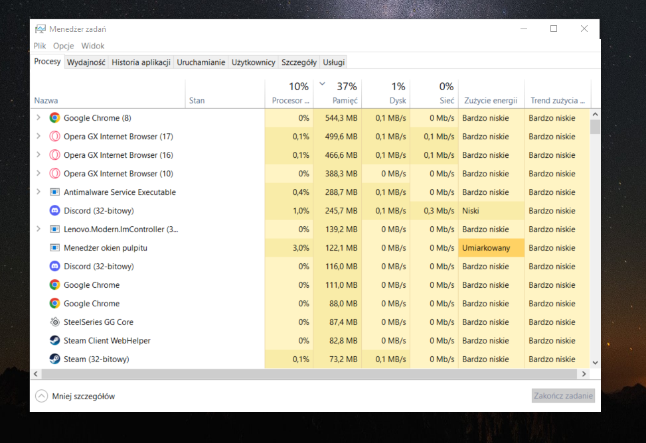The image size is (646, 443).
Task: Click the 0,3 Mb/s network cell
Action: pyautogui.click(x=434, y=211)
